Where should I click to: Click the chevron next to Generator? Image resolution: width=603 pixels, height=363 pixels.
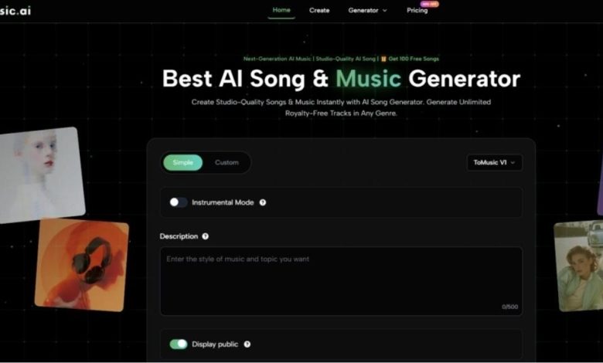click(x=384, y=11)
